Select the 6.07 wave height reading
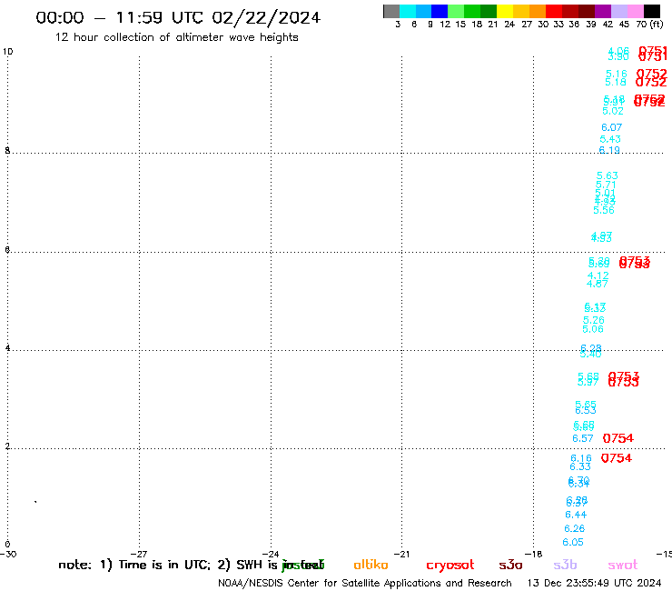 pos(611,127)
